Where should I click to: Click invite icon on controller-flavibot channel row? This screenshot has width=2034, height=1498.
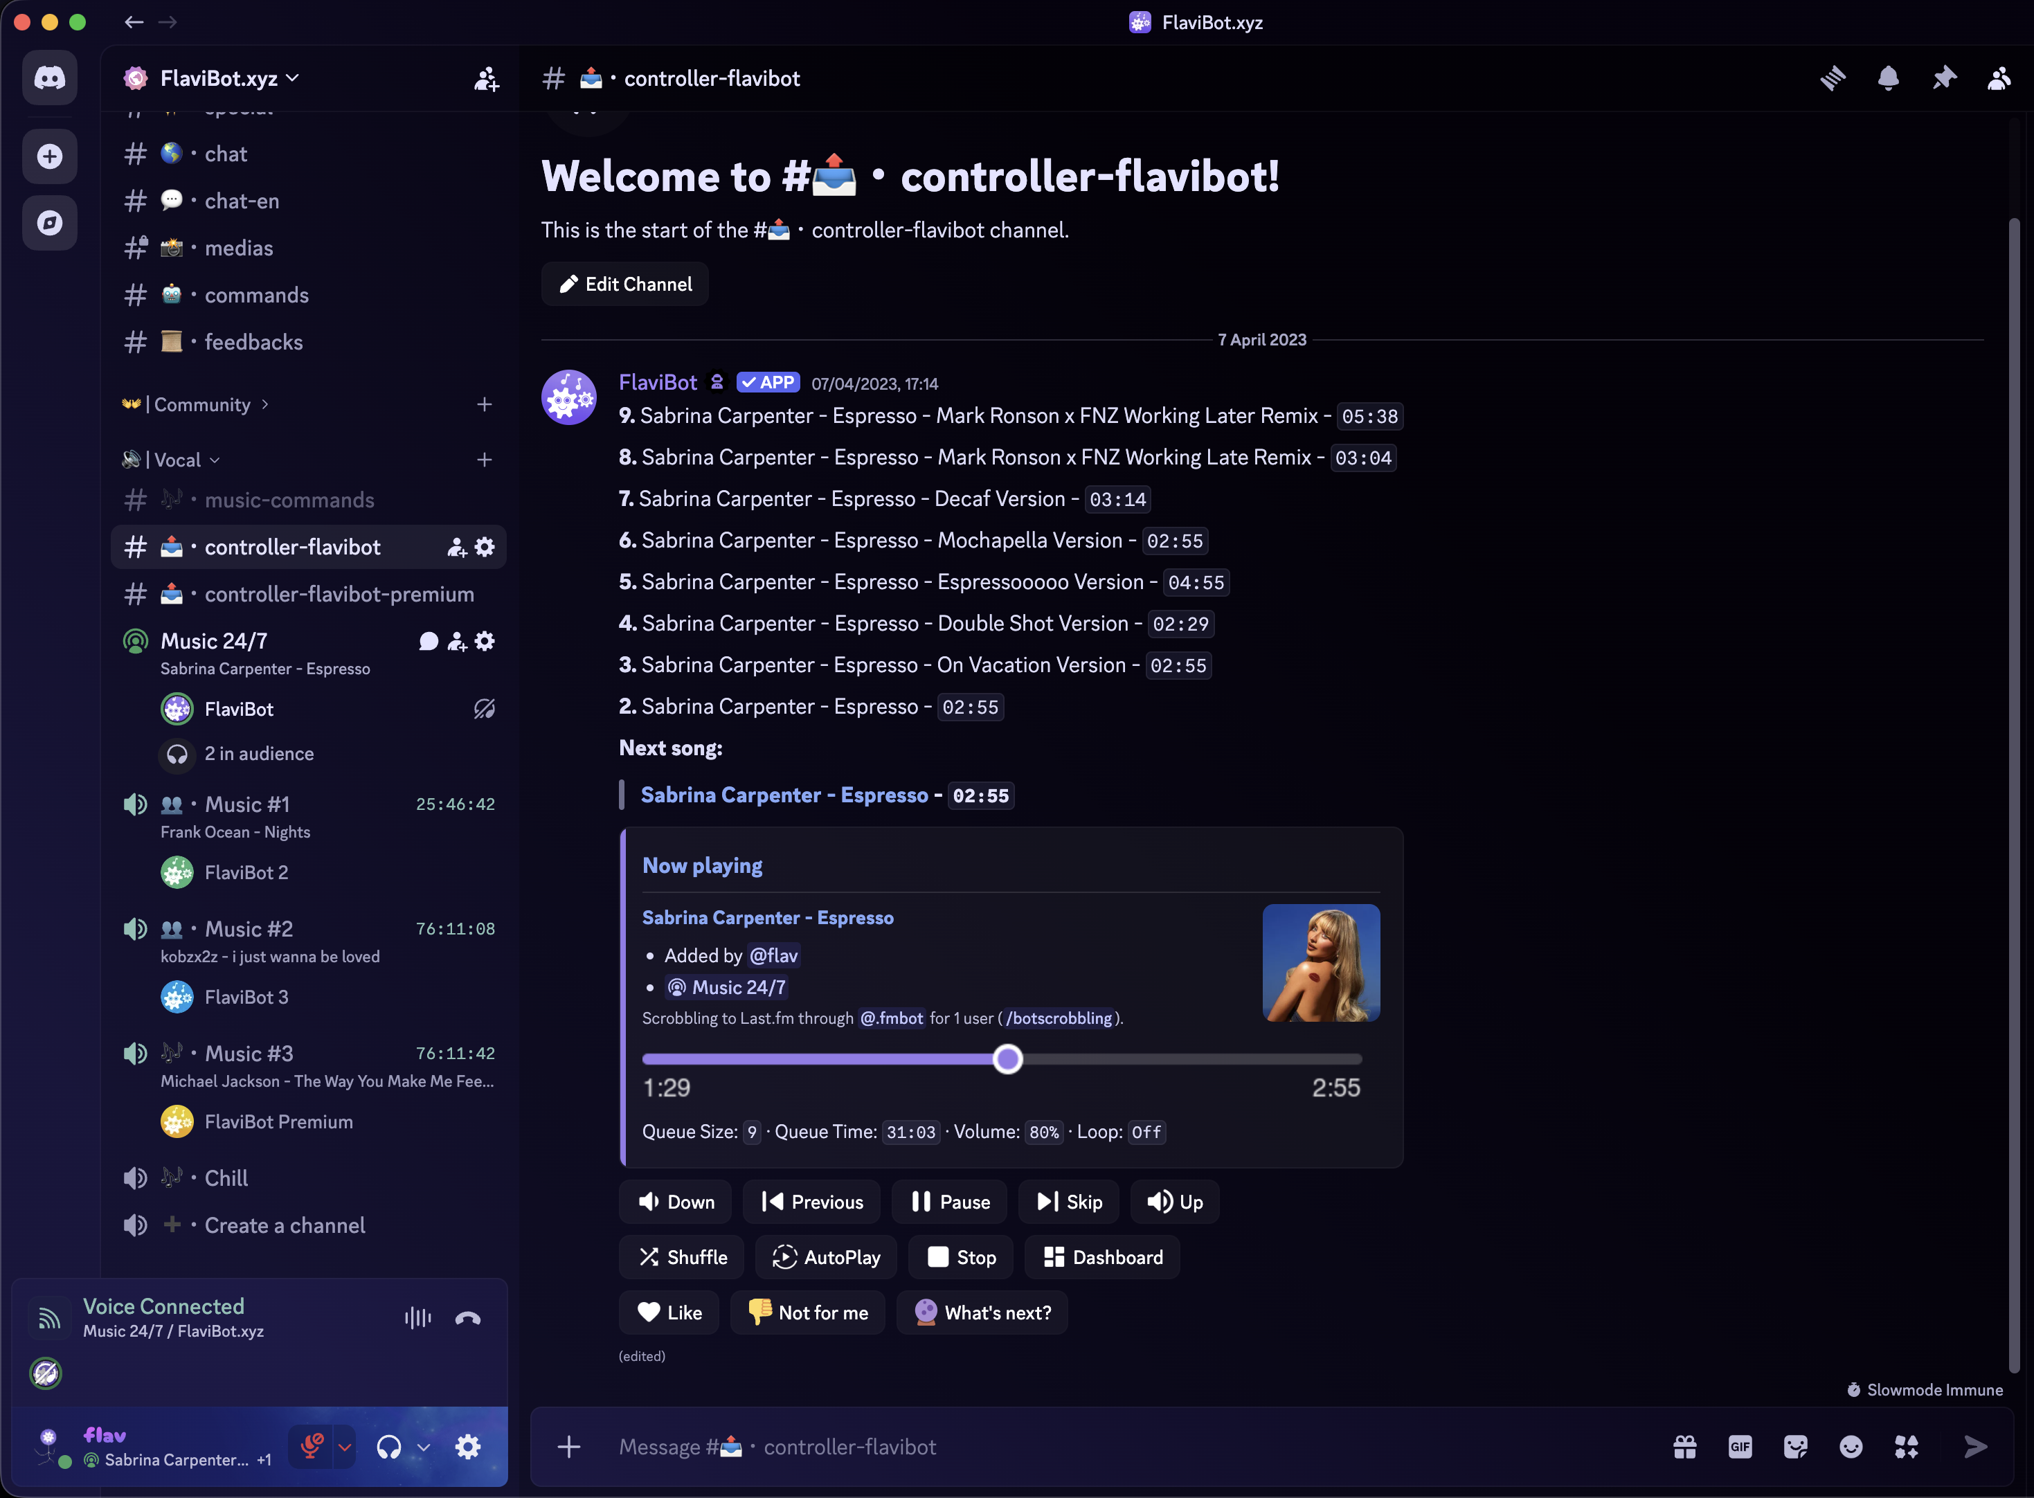click(457, 548)
